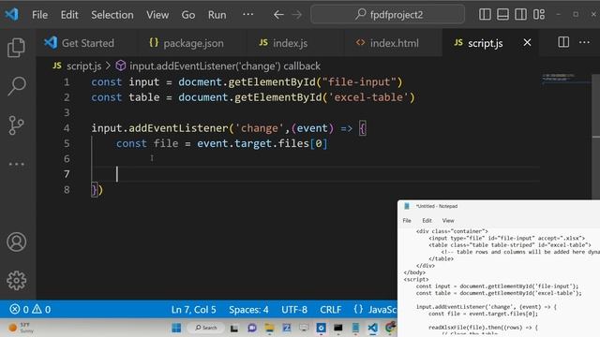This screenshot has height=337, width=600.
Task: Click the fpdfproject2 command center search box
Action: 387,15
